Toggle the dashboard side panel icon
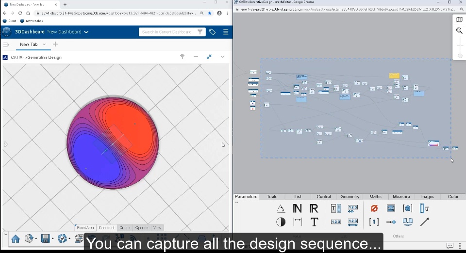 [6, 45]
